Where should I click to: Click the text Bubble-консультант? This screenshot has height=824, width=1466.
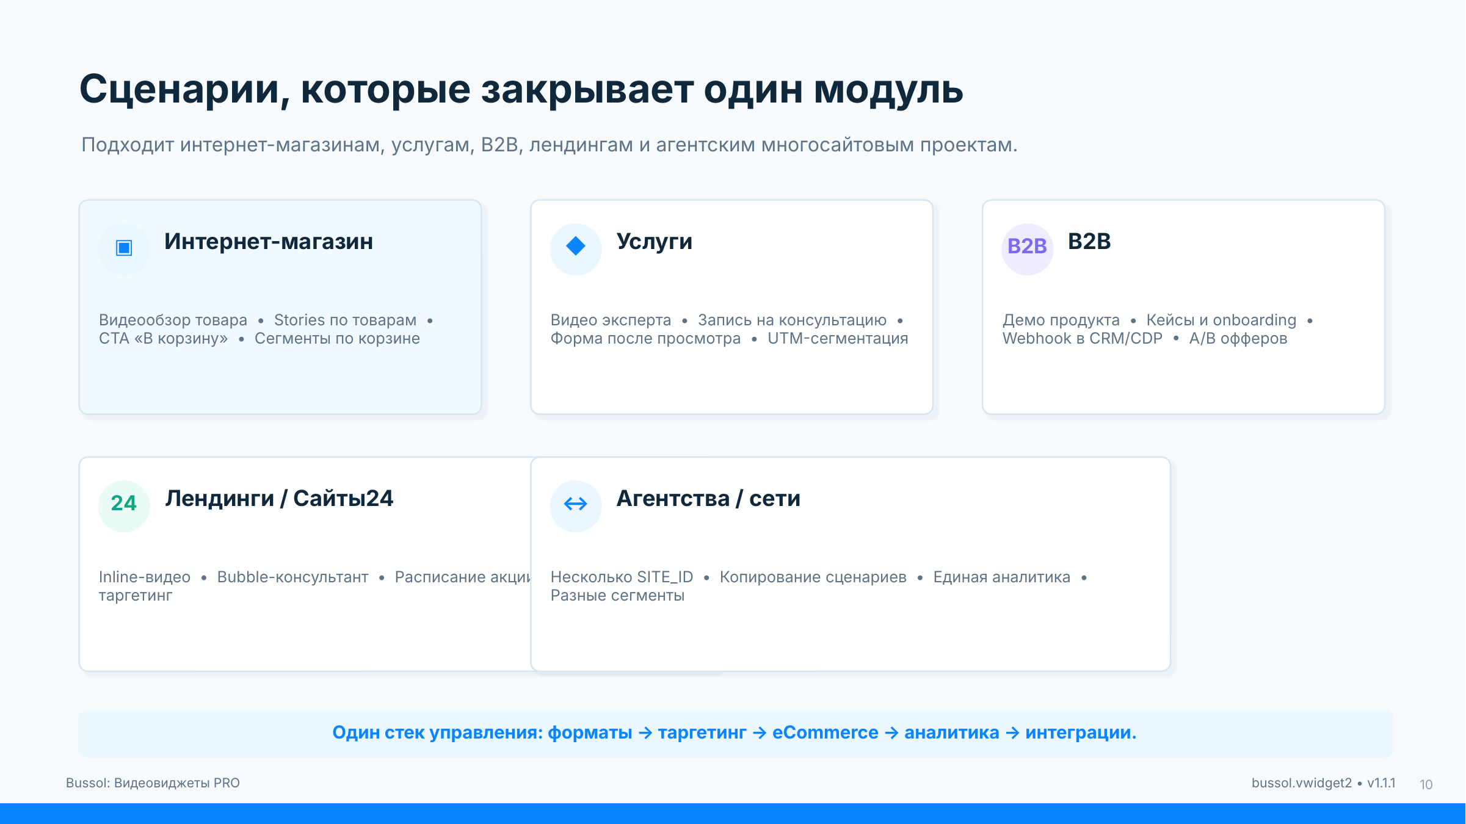(292, 577)
